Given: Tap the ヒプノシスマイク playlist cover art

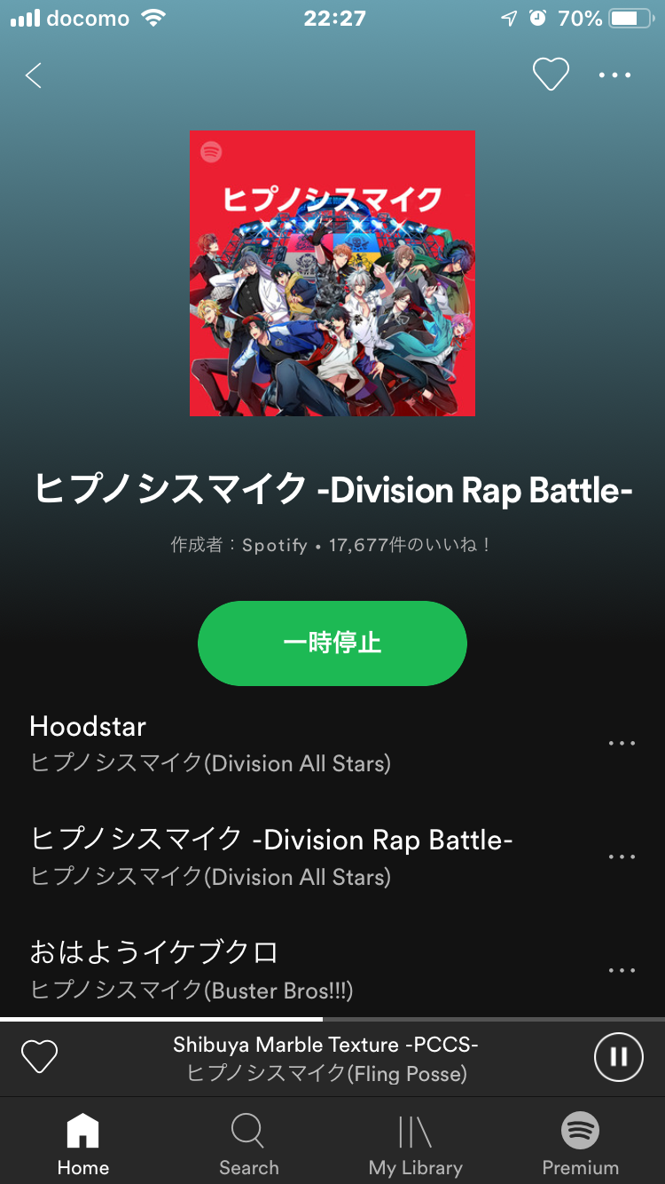Looking at the screenshot, I should tap(332, 273).
